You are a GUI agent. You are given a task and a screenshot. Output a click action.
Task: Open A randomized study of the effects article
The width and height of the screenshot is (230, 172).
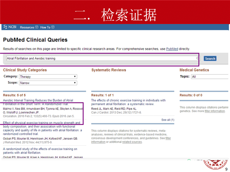(x=40, y=151)
